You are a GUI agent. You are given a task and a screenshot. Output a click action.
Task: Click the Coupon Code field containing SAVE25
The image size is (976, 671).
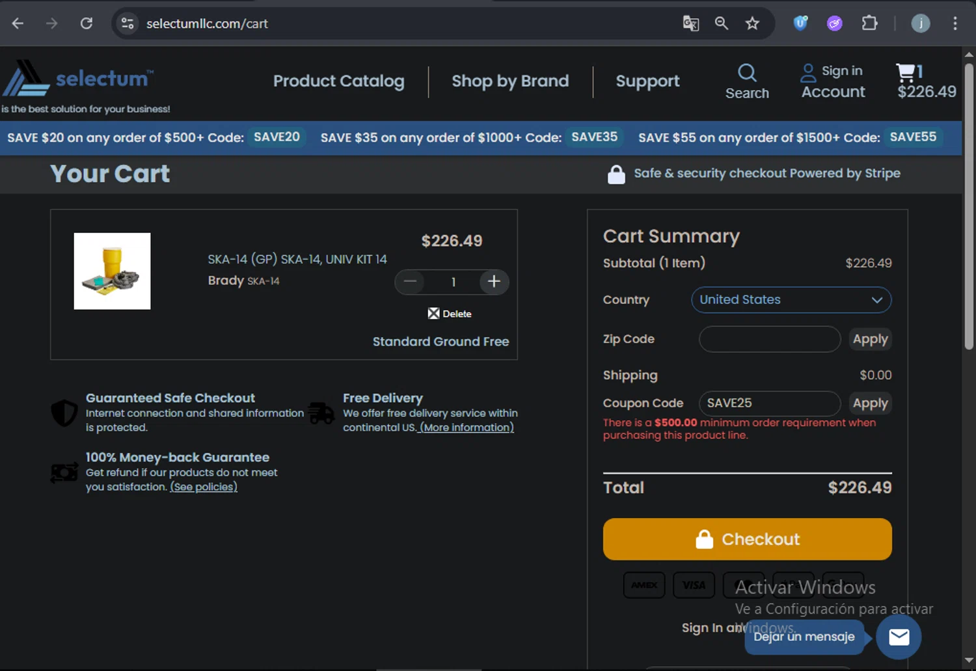[x=770, y=404]
